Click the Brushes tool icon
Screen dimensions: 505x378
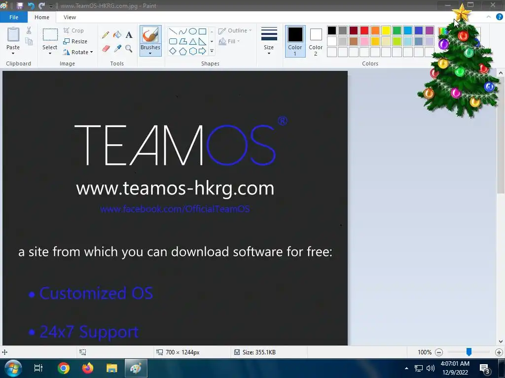point(150,35)
